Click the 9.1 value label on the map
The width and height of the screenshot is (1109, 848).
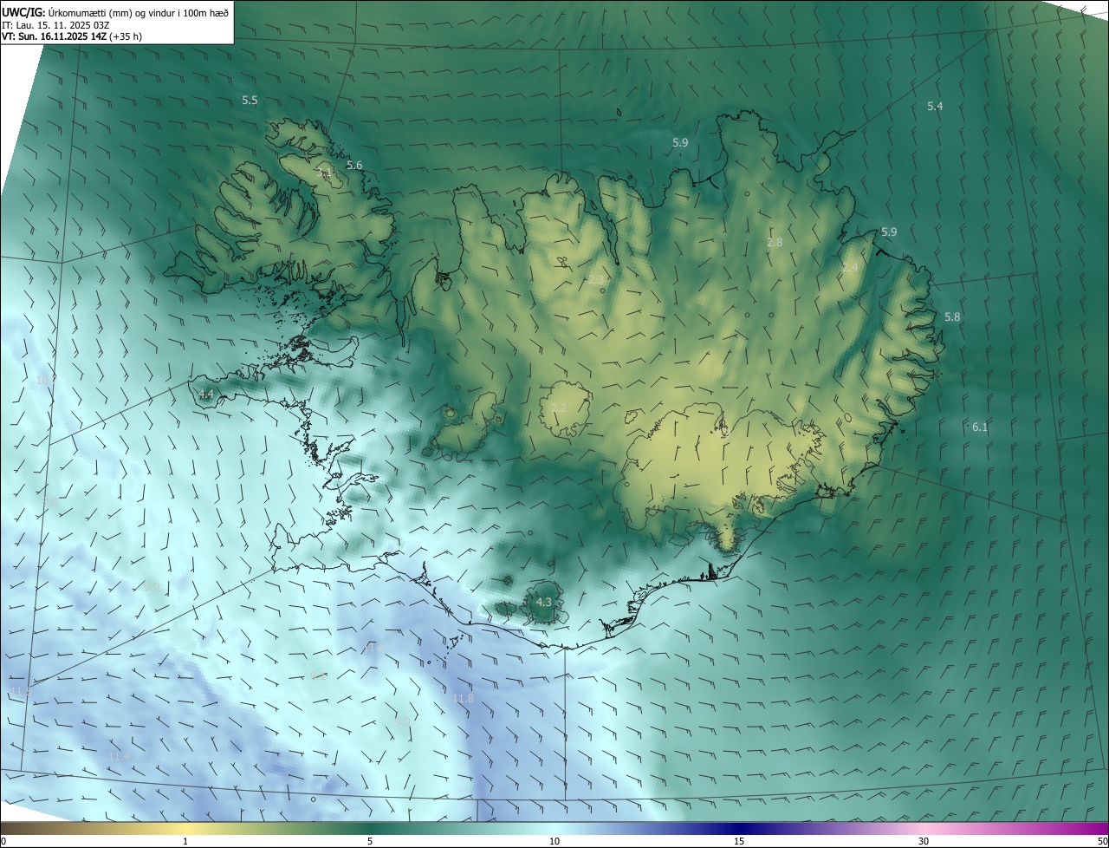click(318, 676)
